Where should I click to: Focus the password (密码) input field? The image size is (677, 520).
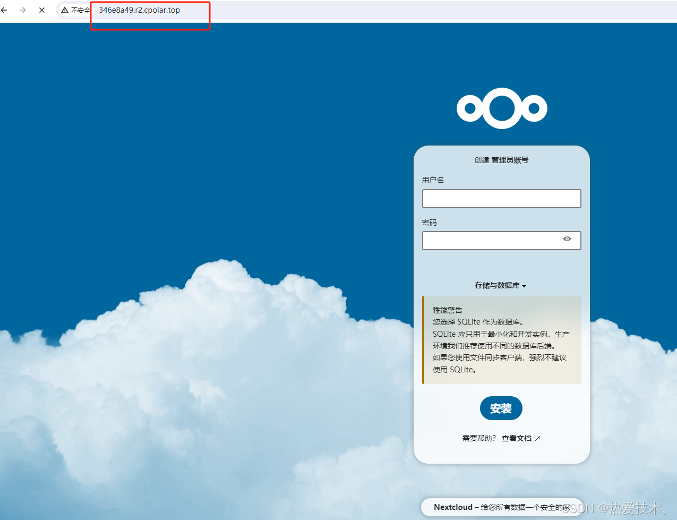click(502, 241)
